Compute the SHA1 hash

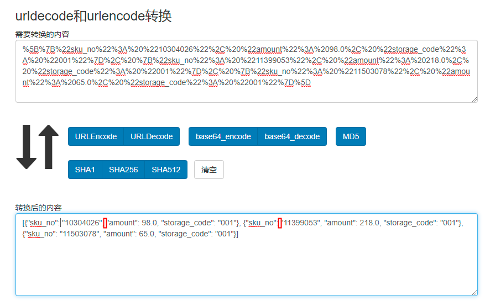coord(85,170)
